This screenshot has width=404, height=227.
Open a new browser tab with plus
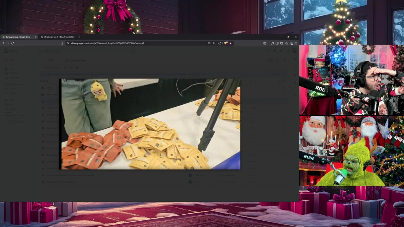(x=80, y=37)
